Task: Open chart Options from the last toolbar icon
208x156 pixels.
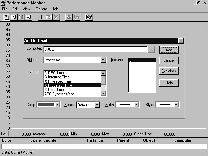Action: coord(89,17)
